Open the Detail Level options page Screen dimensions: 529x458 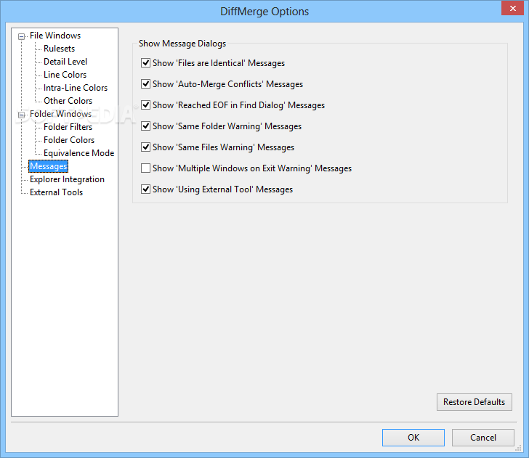coord(65,62)
